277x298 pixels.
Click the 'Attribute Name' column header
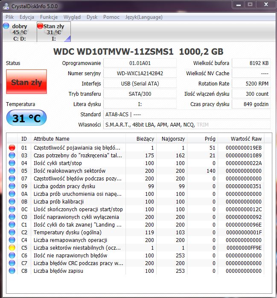(78, 139)
